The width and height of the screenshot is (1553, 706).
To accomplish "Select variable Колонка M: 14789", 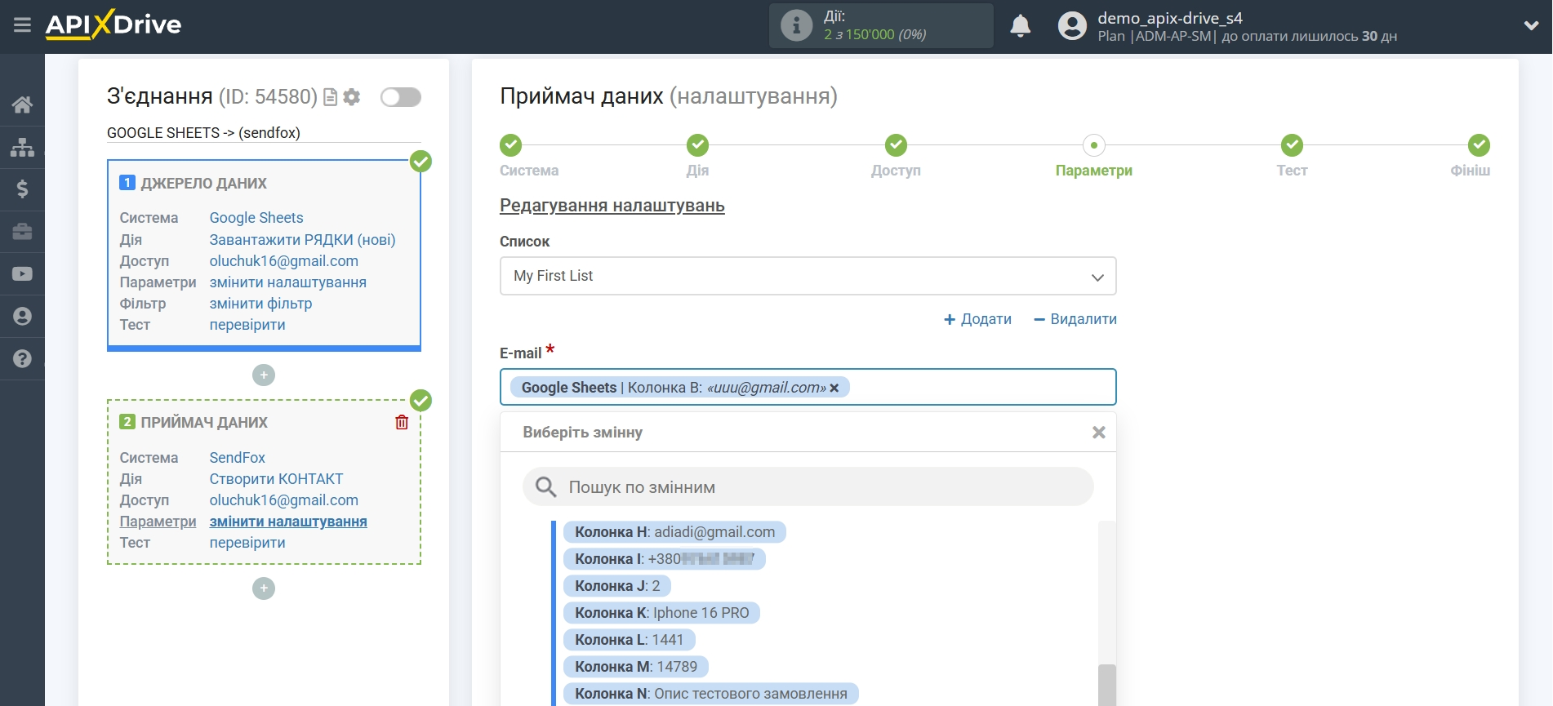I will (x=636, y=667).
